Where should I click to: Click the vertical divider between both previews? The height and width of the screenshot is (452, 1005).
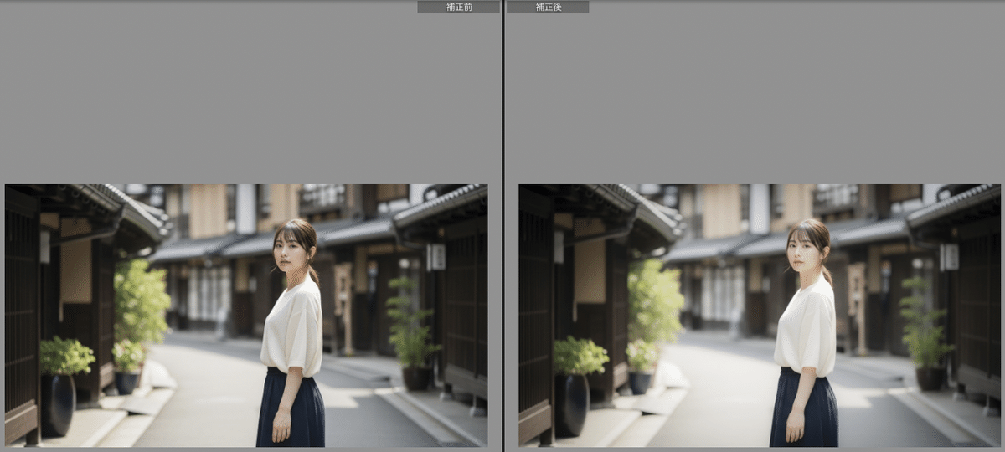click(x=502, y=226)
